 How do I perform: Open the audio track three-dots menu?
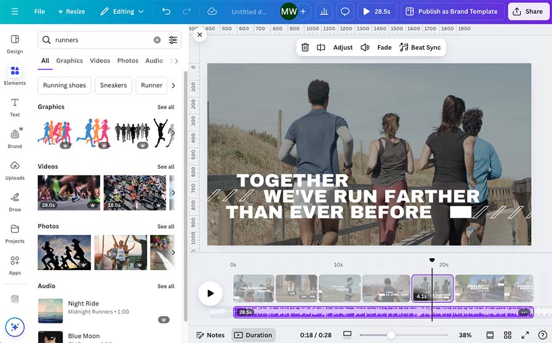[524, 312]
